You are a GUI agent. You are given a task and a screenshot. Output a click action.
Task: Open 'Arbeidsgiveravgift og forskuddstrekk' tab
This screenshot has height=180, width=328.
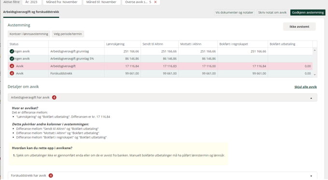coord(31,12)
